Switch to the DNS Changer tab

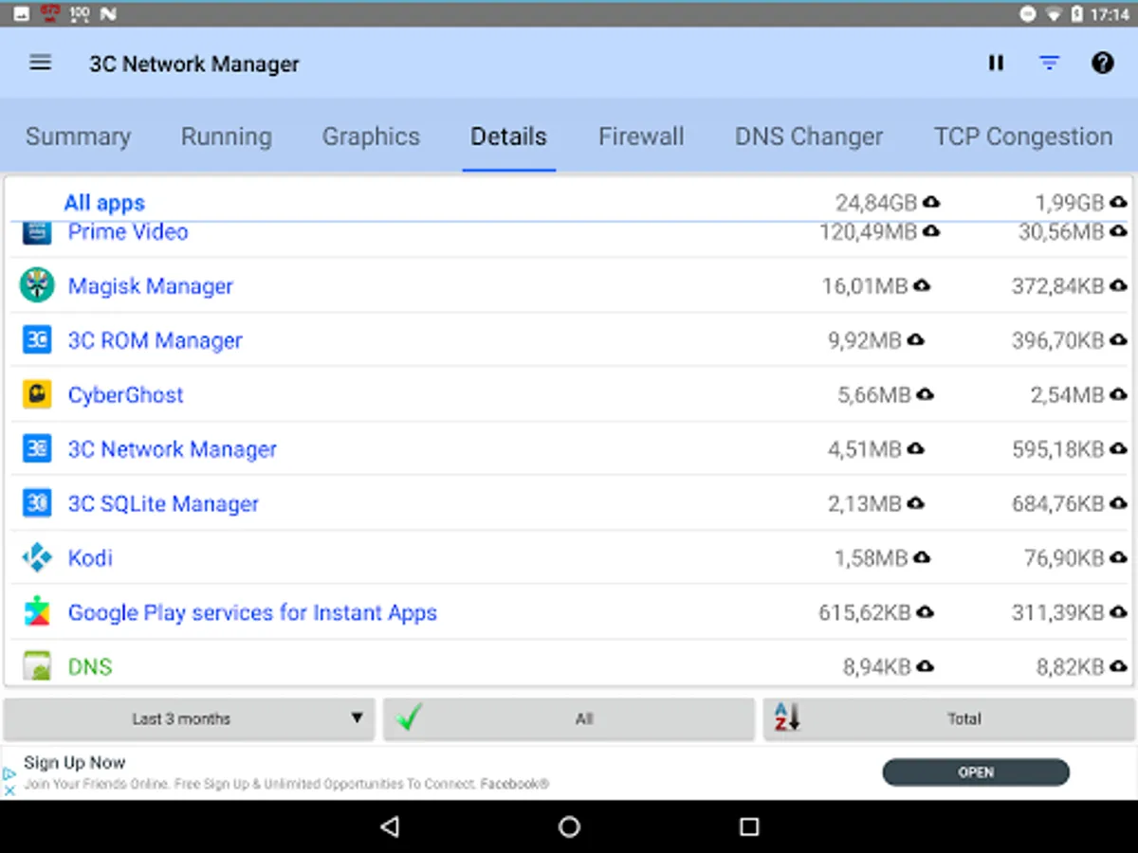pyautogui.click(x=809, y=136)
